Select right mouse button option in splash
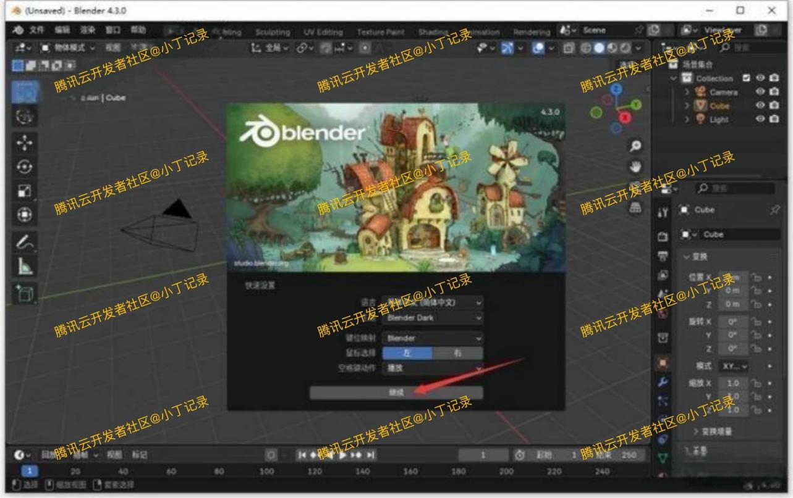Image resolution: width=793 pixels, height=498 pixels. pos(458,353)
